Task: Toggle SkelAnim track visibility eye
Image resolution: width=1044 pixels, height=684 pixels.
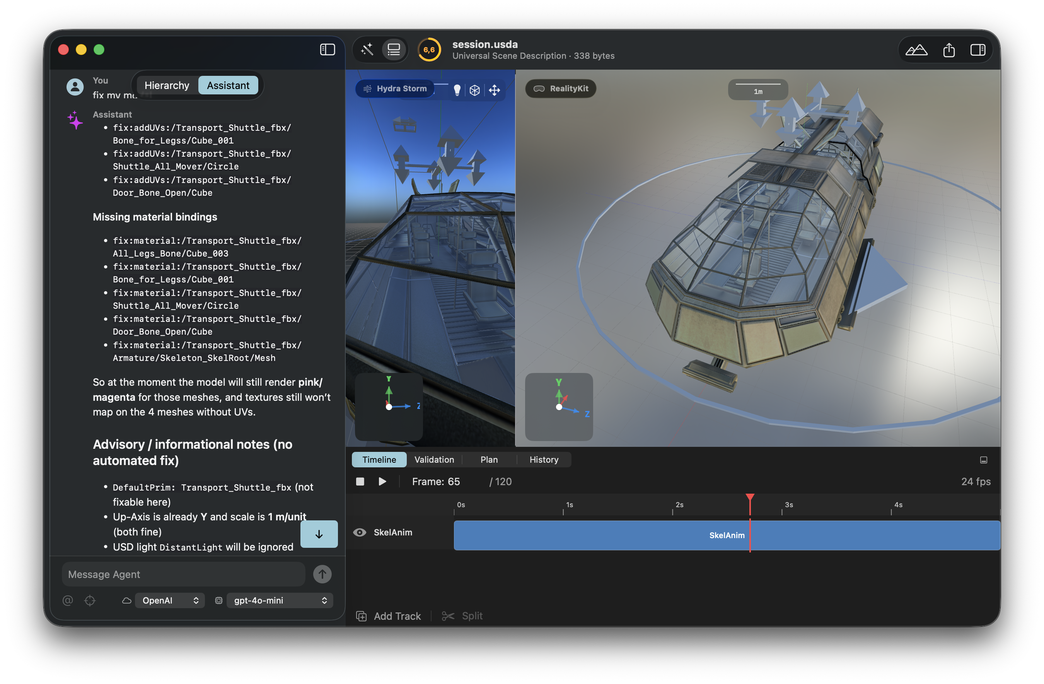Action: pyautogui.click(x=360, y=532)
